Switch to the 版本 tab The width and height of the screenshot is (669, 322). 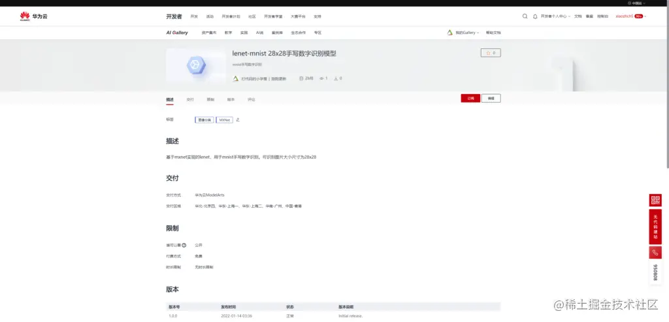pyautogui.click(x=231, y=99)
